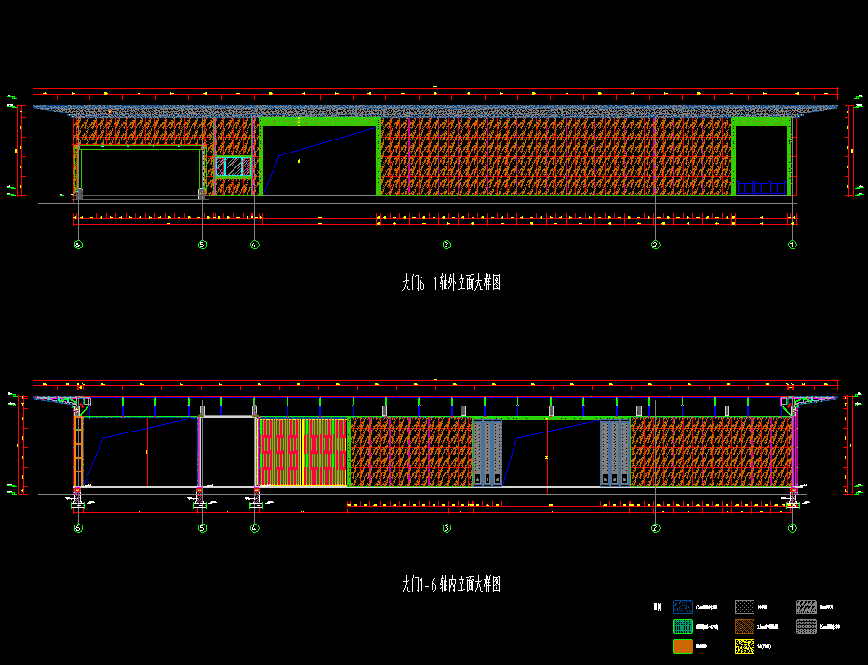
Task: Click the brown crosshatch legend swatch
Action: pyautogui.click(x=744, y=627)
